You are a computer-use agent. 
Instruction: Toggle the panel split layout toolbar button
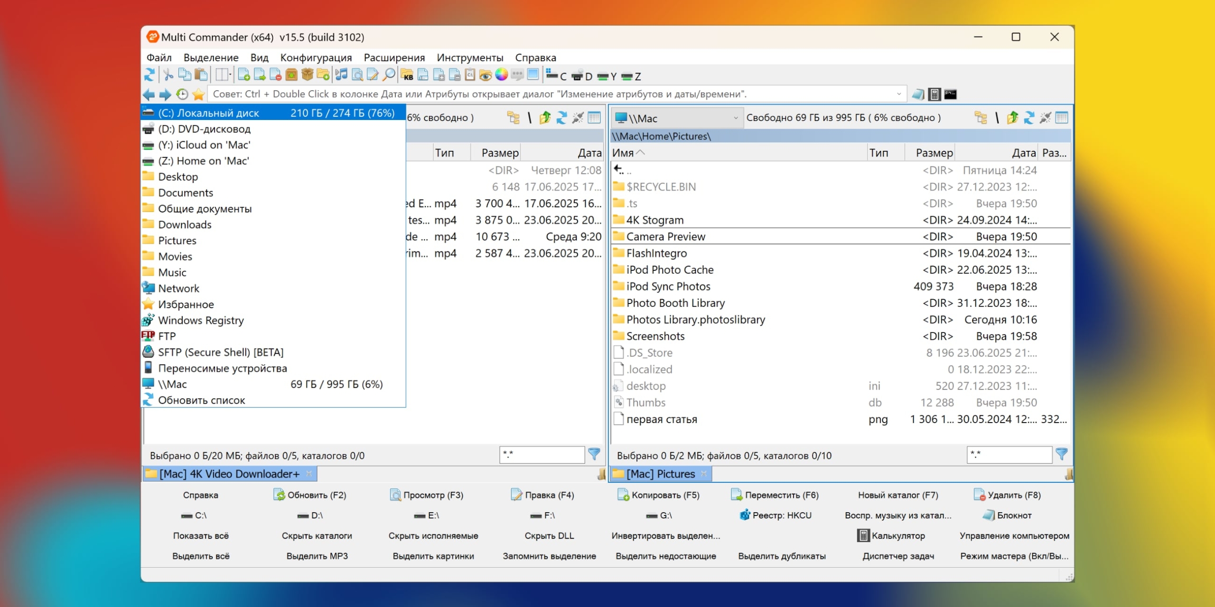[x=222, y=75]
